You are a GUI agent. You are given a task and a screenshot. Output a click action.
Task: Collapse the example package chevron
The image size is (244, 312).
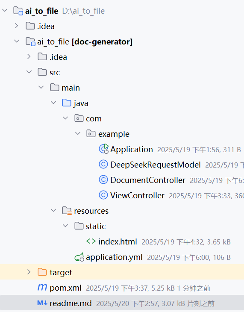78,133
